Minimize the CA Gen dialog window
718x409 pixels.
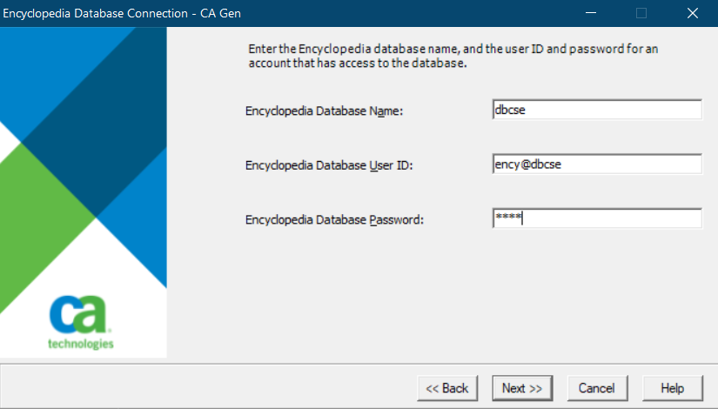pos(591,13)
